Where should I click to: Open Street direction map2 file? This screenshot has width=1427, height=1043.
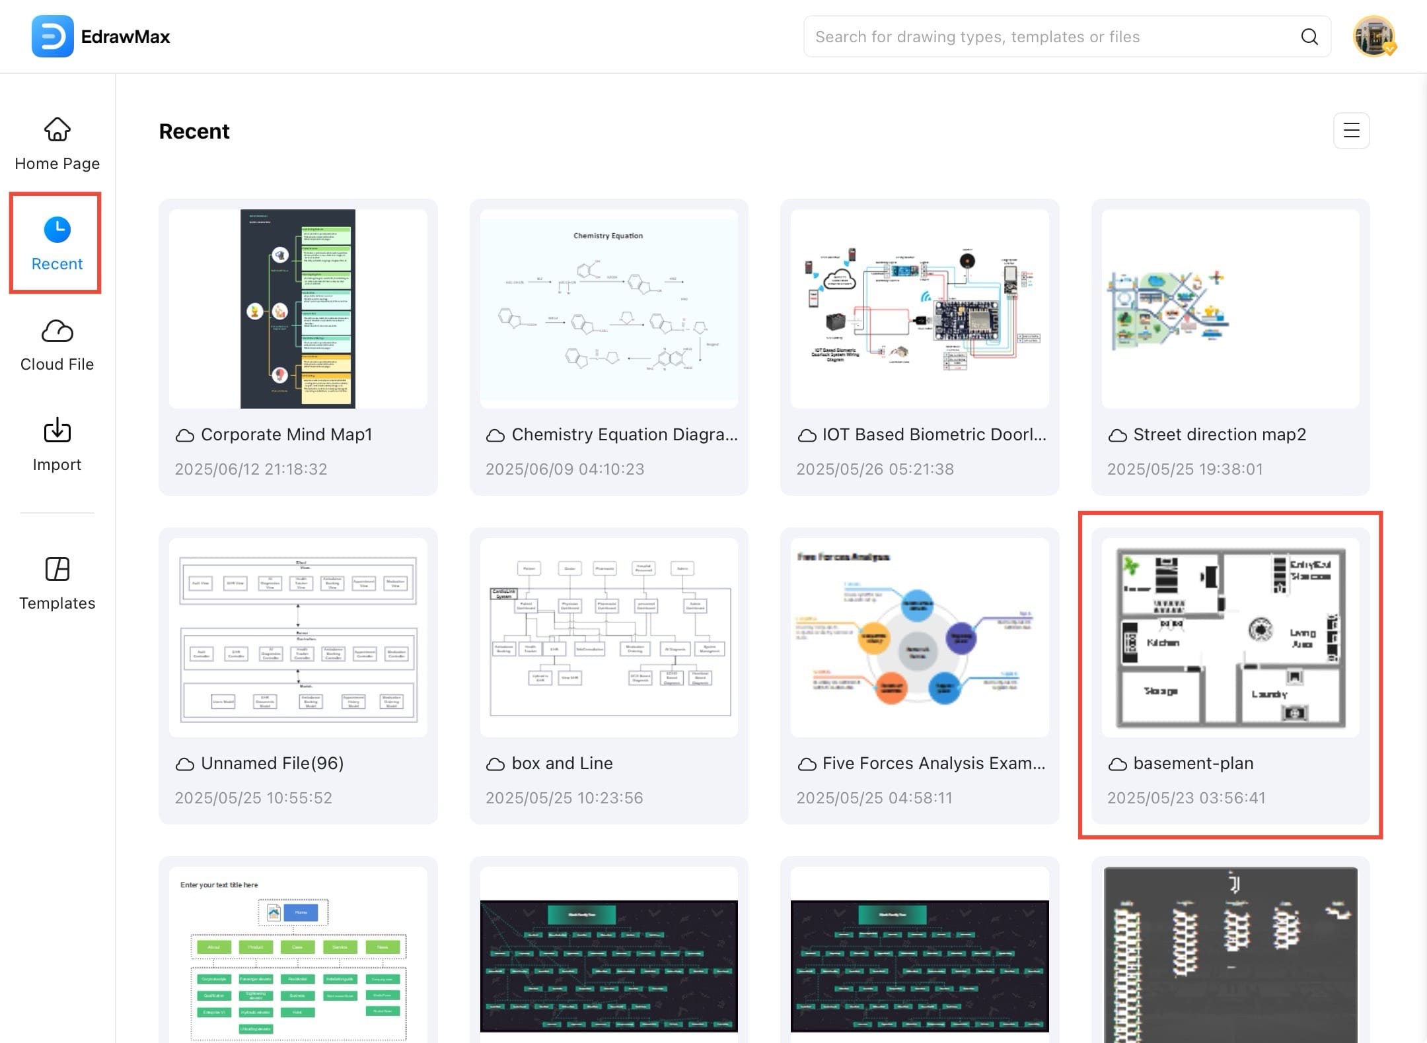pyautogui.click(x=1230, y=309)
